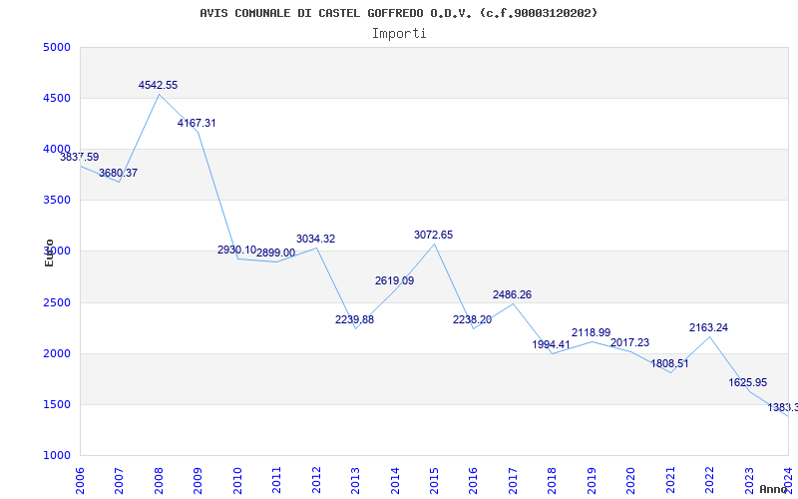The width and height of the screenshot is (798, 499).
Task: Select the 2899.00 data label
Action: click(x=276, y=253)
